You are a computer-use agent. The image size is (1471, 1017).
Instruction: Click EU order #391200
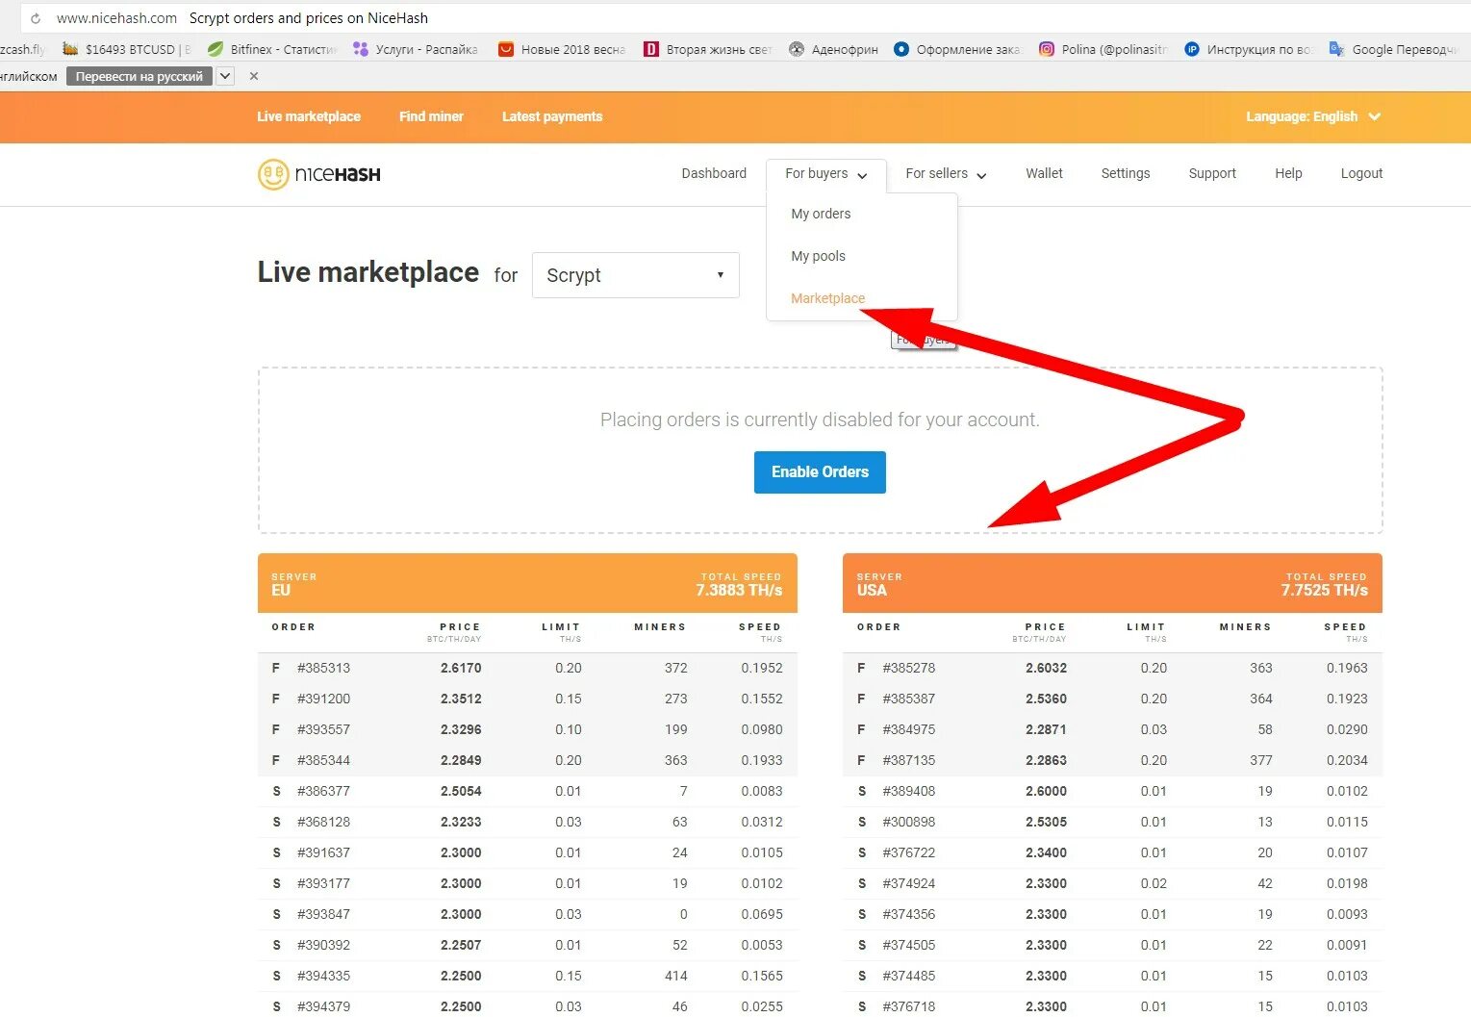tap(527, 699)
